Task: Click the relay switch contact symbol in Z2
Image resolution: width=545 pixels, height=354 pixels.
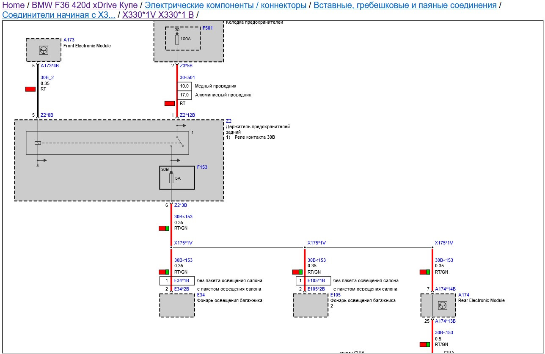Action: (180, 142)
